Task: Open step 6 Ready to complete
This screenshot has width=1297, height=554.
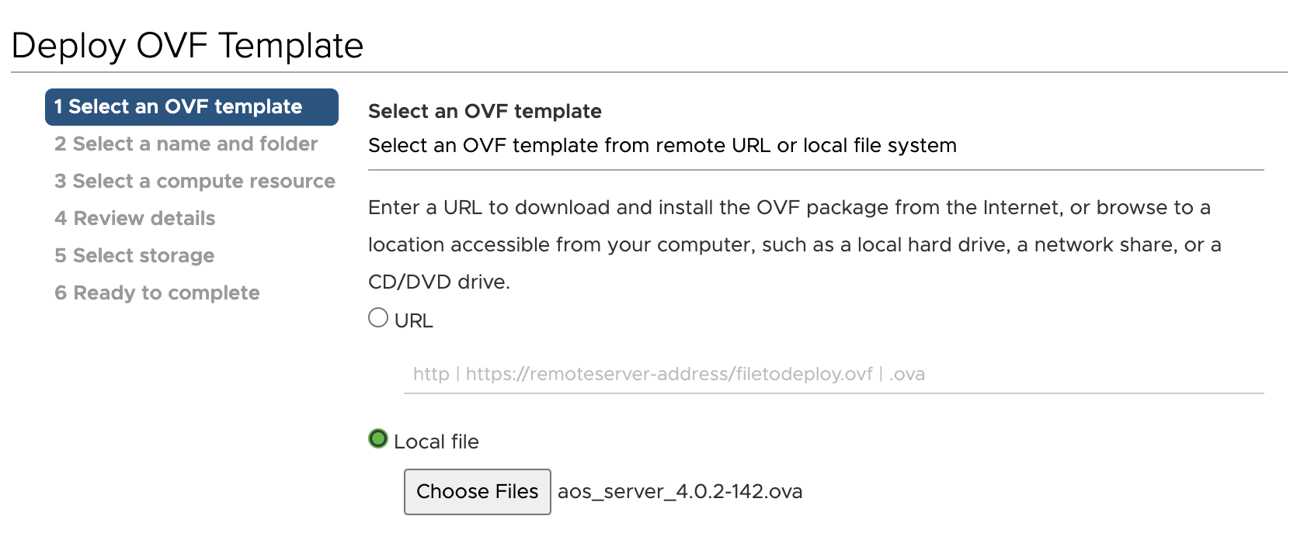Action: pyautogui.click(x=156, y=293)
